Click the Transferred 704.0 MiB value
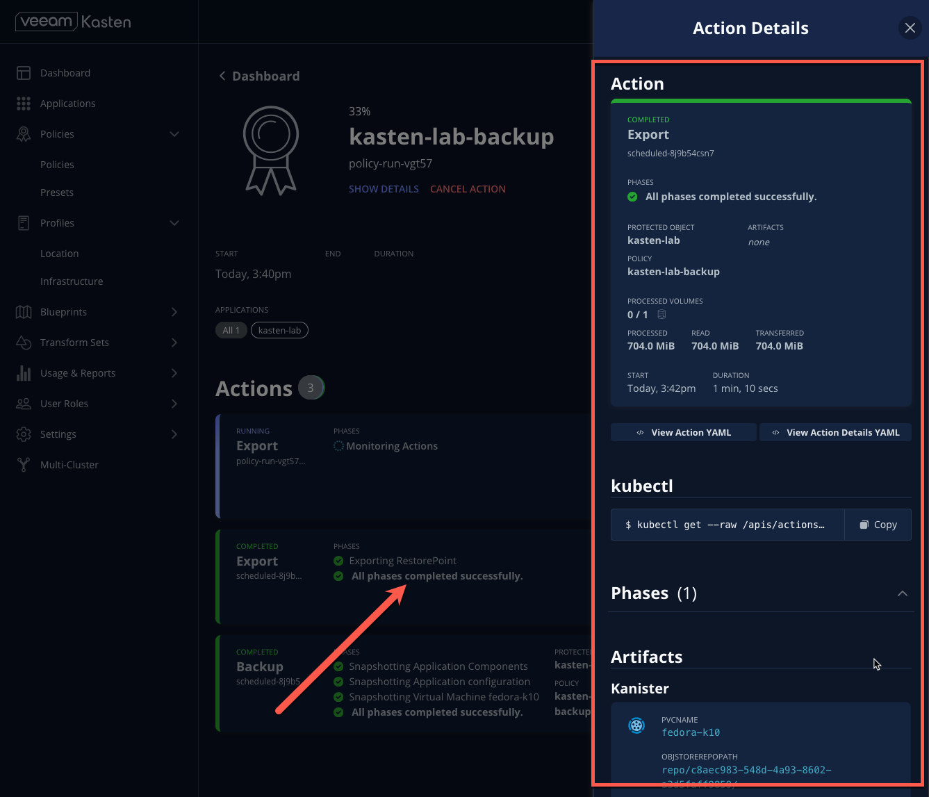This screenshot has height=797, width=929. pyautogui.click(x=780, y=346)
